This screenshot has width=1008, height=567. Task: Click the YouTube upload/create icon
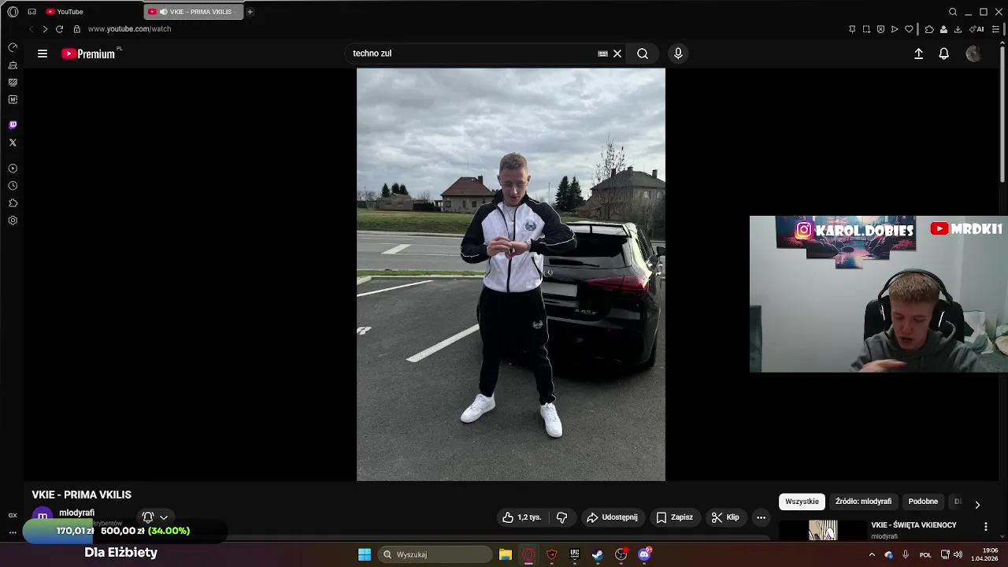918,54
